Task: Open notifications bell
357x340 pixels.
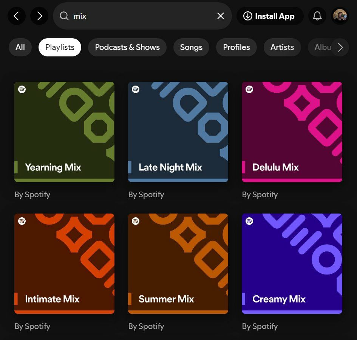Action: tap(317, 16)
